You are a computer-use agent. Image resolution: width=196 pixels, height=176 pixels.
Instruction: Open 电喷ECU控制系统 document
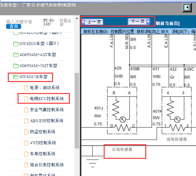tap(46, 99)
